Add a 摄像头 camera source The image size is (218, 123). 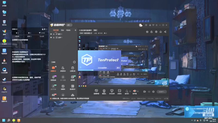point(104,92)
